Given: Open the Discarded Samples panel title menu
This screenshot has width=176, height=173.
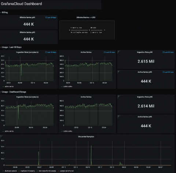Looking at the screenshot, I should (x=86, y=137).
